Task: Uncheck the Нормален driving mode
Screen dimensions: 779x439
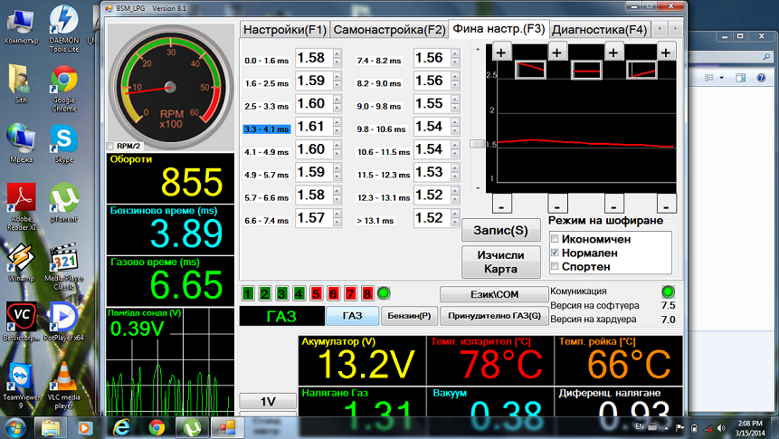Action: coord(555,253)
